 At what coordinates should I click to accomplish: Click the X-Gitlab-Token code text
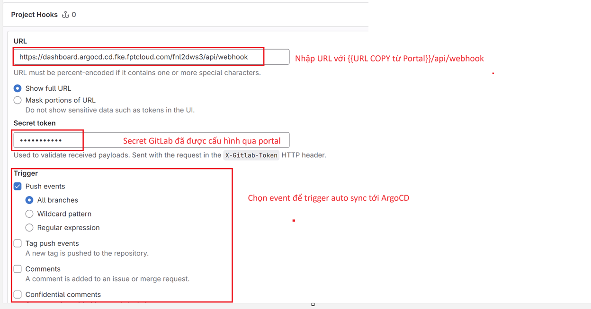tap(251, 155)
